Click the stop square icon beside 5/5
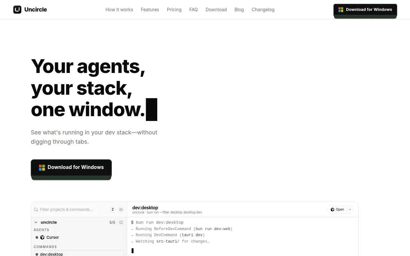 coord(121,222)
